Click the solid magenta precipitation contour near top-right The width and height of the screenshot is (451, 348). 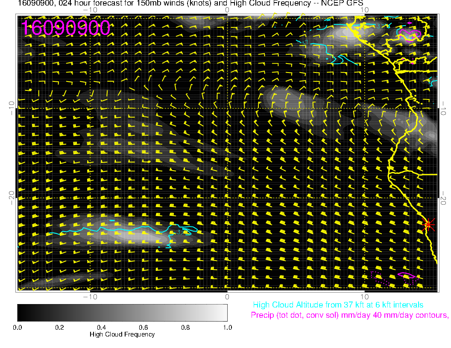pyautogui.click(x=409, y=32)
